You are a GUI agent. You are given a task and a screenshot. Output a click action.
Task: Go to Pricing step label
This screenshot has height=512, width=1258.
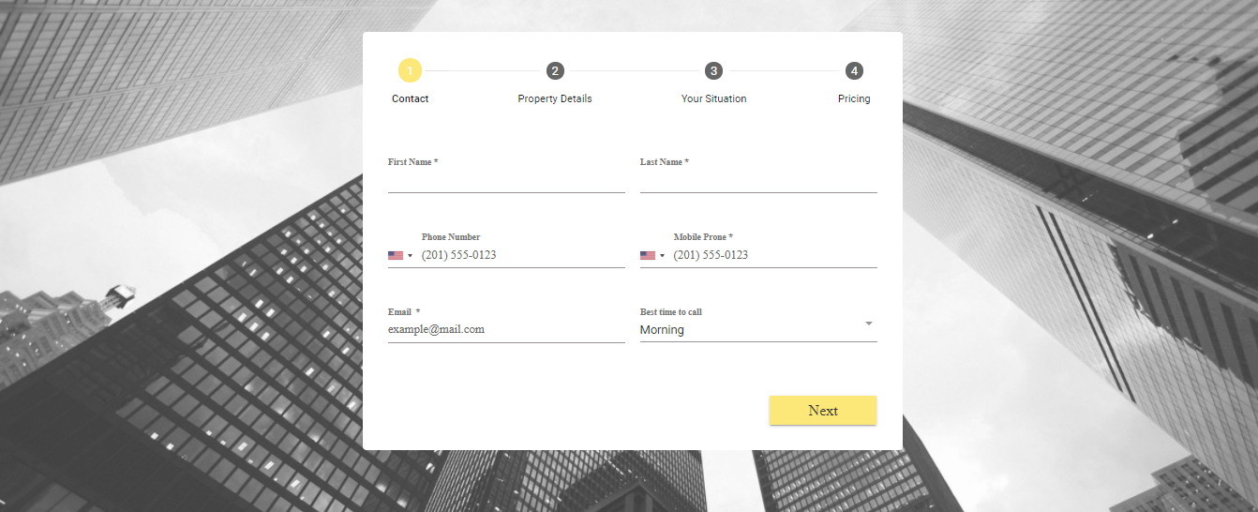click(x=854, y=98)
